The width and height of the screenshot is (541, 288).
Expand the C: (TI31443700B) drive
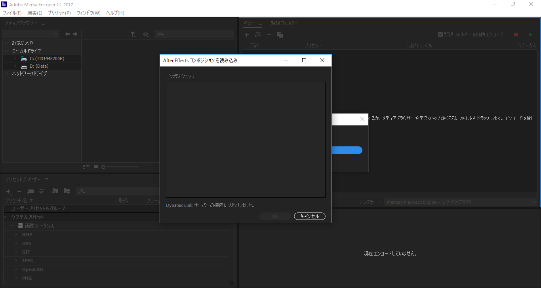[x=15, y=59]
